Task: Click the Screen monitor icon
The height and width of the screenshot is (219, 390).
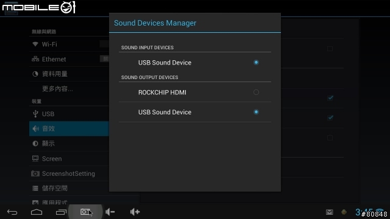Action: (35, 158)
